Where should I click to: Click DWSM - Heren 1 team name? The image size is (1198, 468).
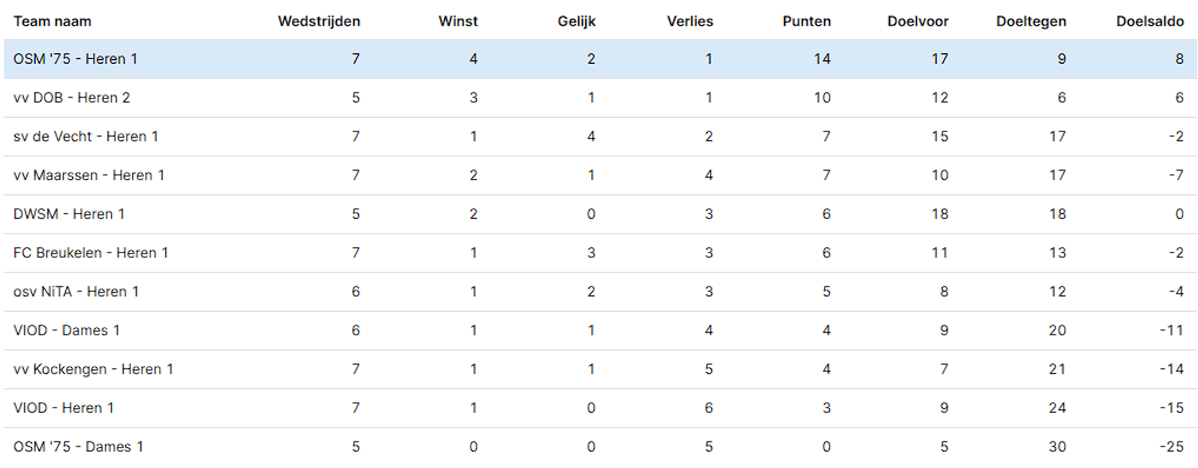(69, 214)
